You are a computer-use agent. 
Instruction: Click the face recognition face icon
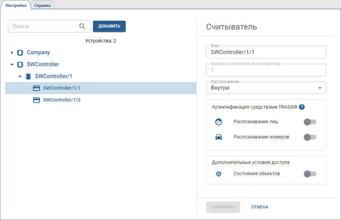218,122
